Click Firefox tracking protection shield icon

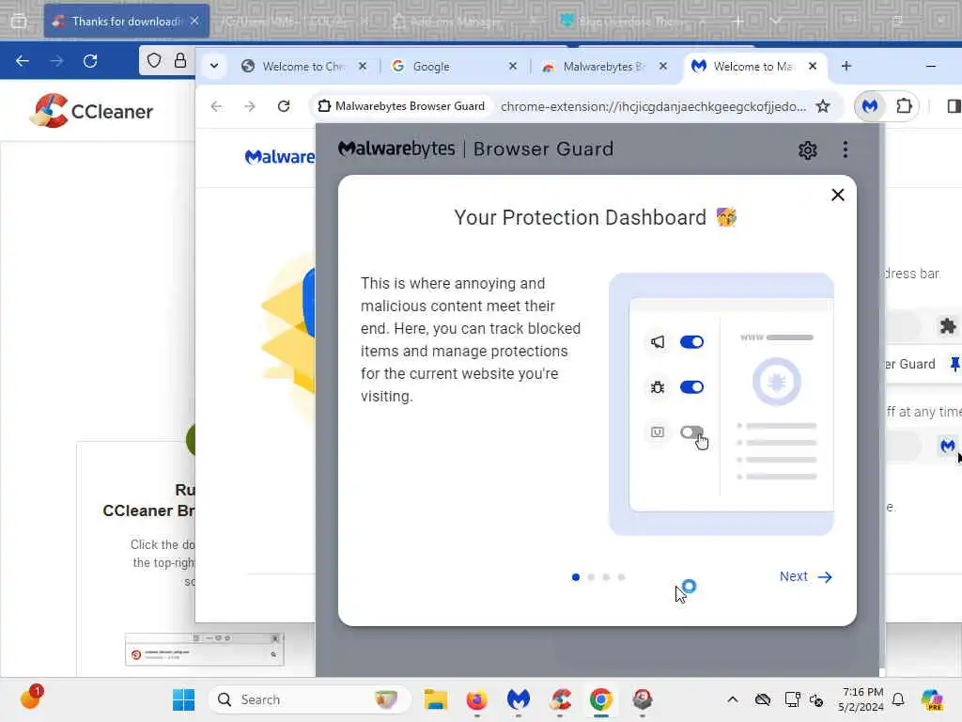pos(154,60)
